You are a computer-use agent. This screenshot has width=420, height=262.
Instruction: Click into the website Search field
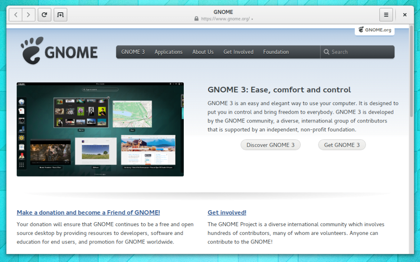[x=358, y=52]
